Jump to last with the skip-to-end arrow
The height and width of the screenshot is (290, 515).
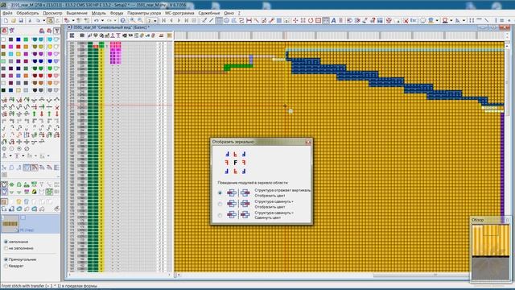pyautogui.click(x=186, y=20)
